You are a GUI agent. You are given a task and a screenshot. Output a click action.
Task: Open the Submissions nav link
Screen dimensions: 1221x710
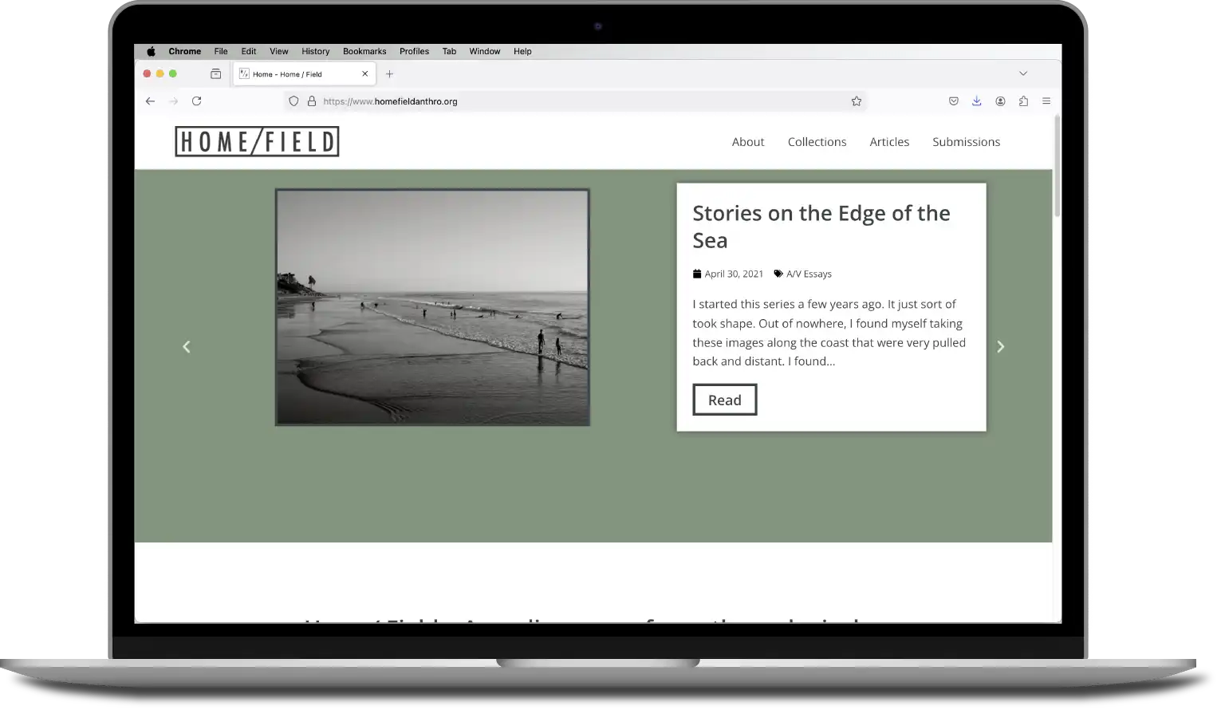click(x=966, y=142)
